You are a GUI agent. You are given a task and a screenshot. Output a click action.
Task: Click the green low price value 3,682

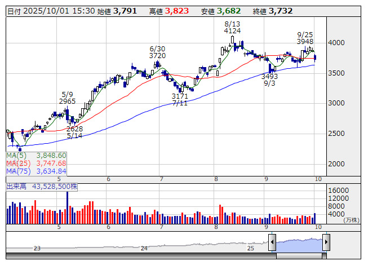tap(229, 11)
